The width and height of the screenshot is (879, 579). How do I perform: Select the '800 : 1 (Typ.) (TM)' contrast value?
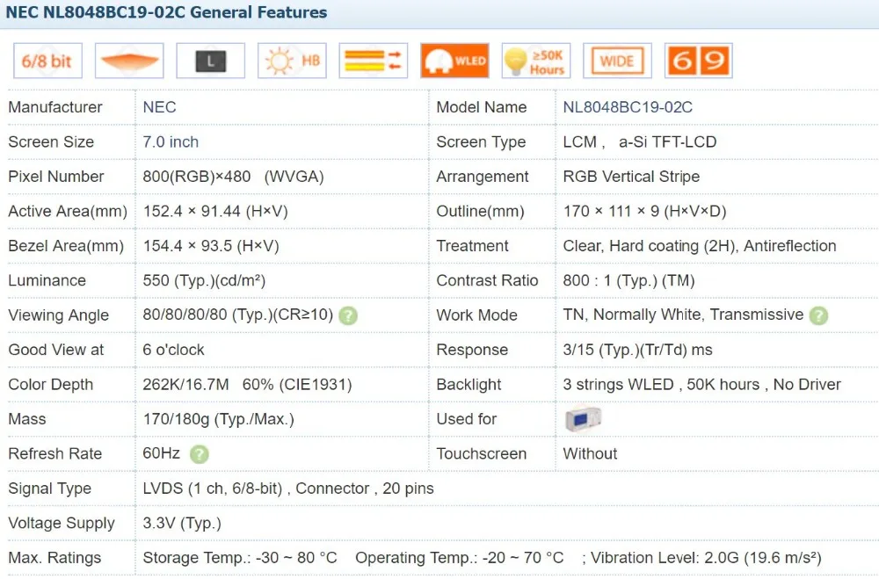tap(629, 280)
